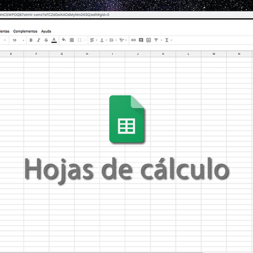The height and width of the screenshot is (253, 253).
Task: Select column M header
Action: [214, 54]
